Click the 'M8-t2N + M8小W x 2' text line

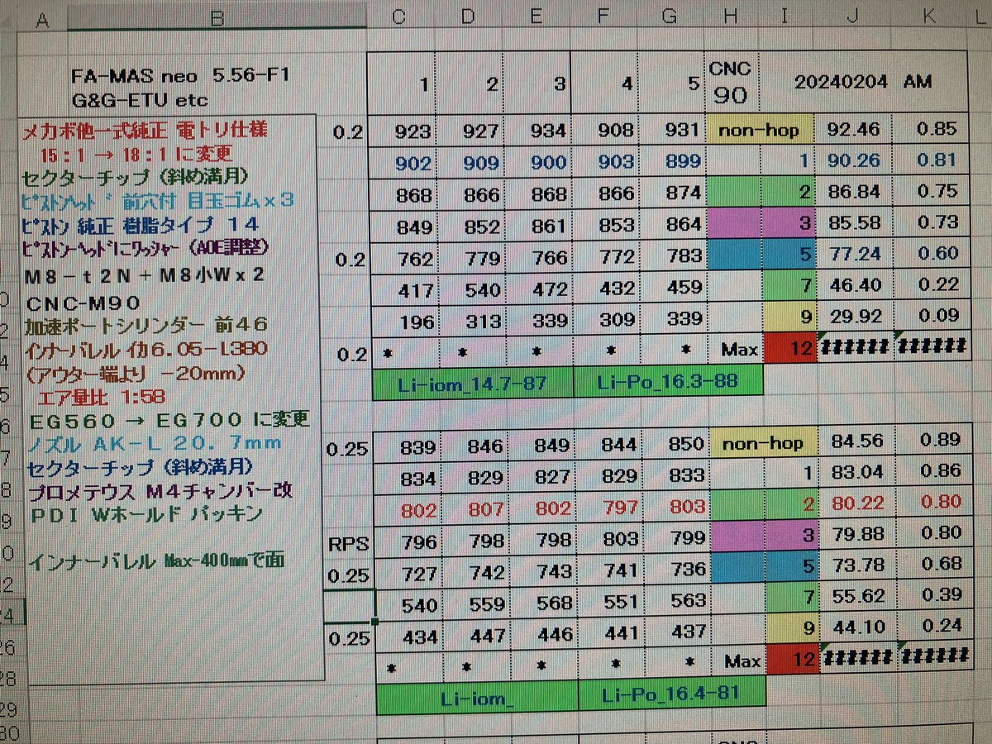point(145,274)
